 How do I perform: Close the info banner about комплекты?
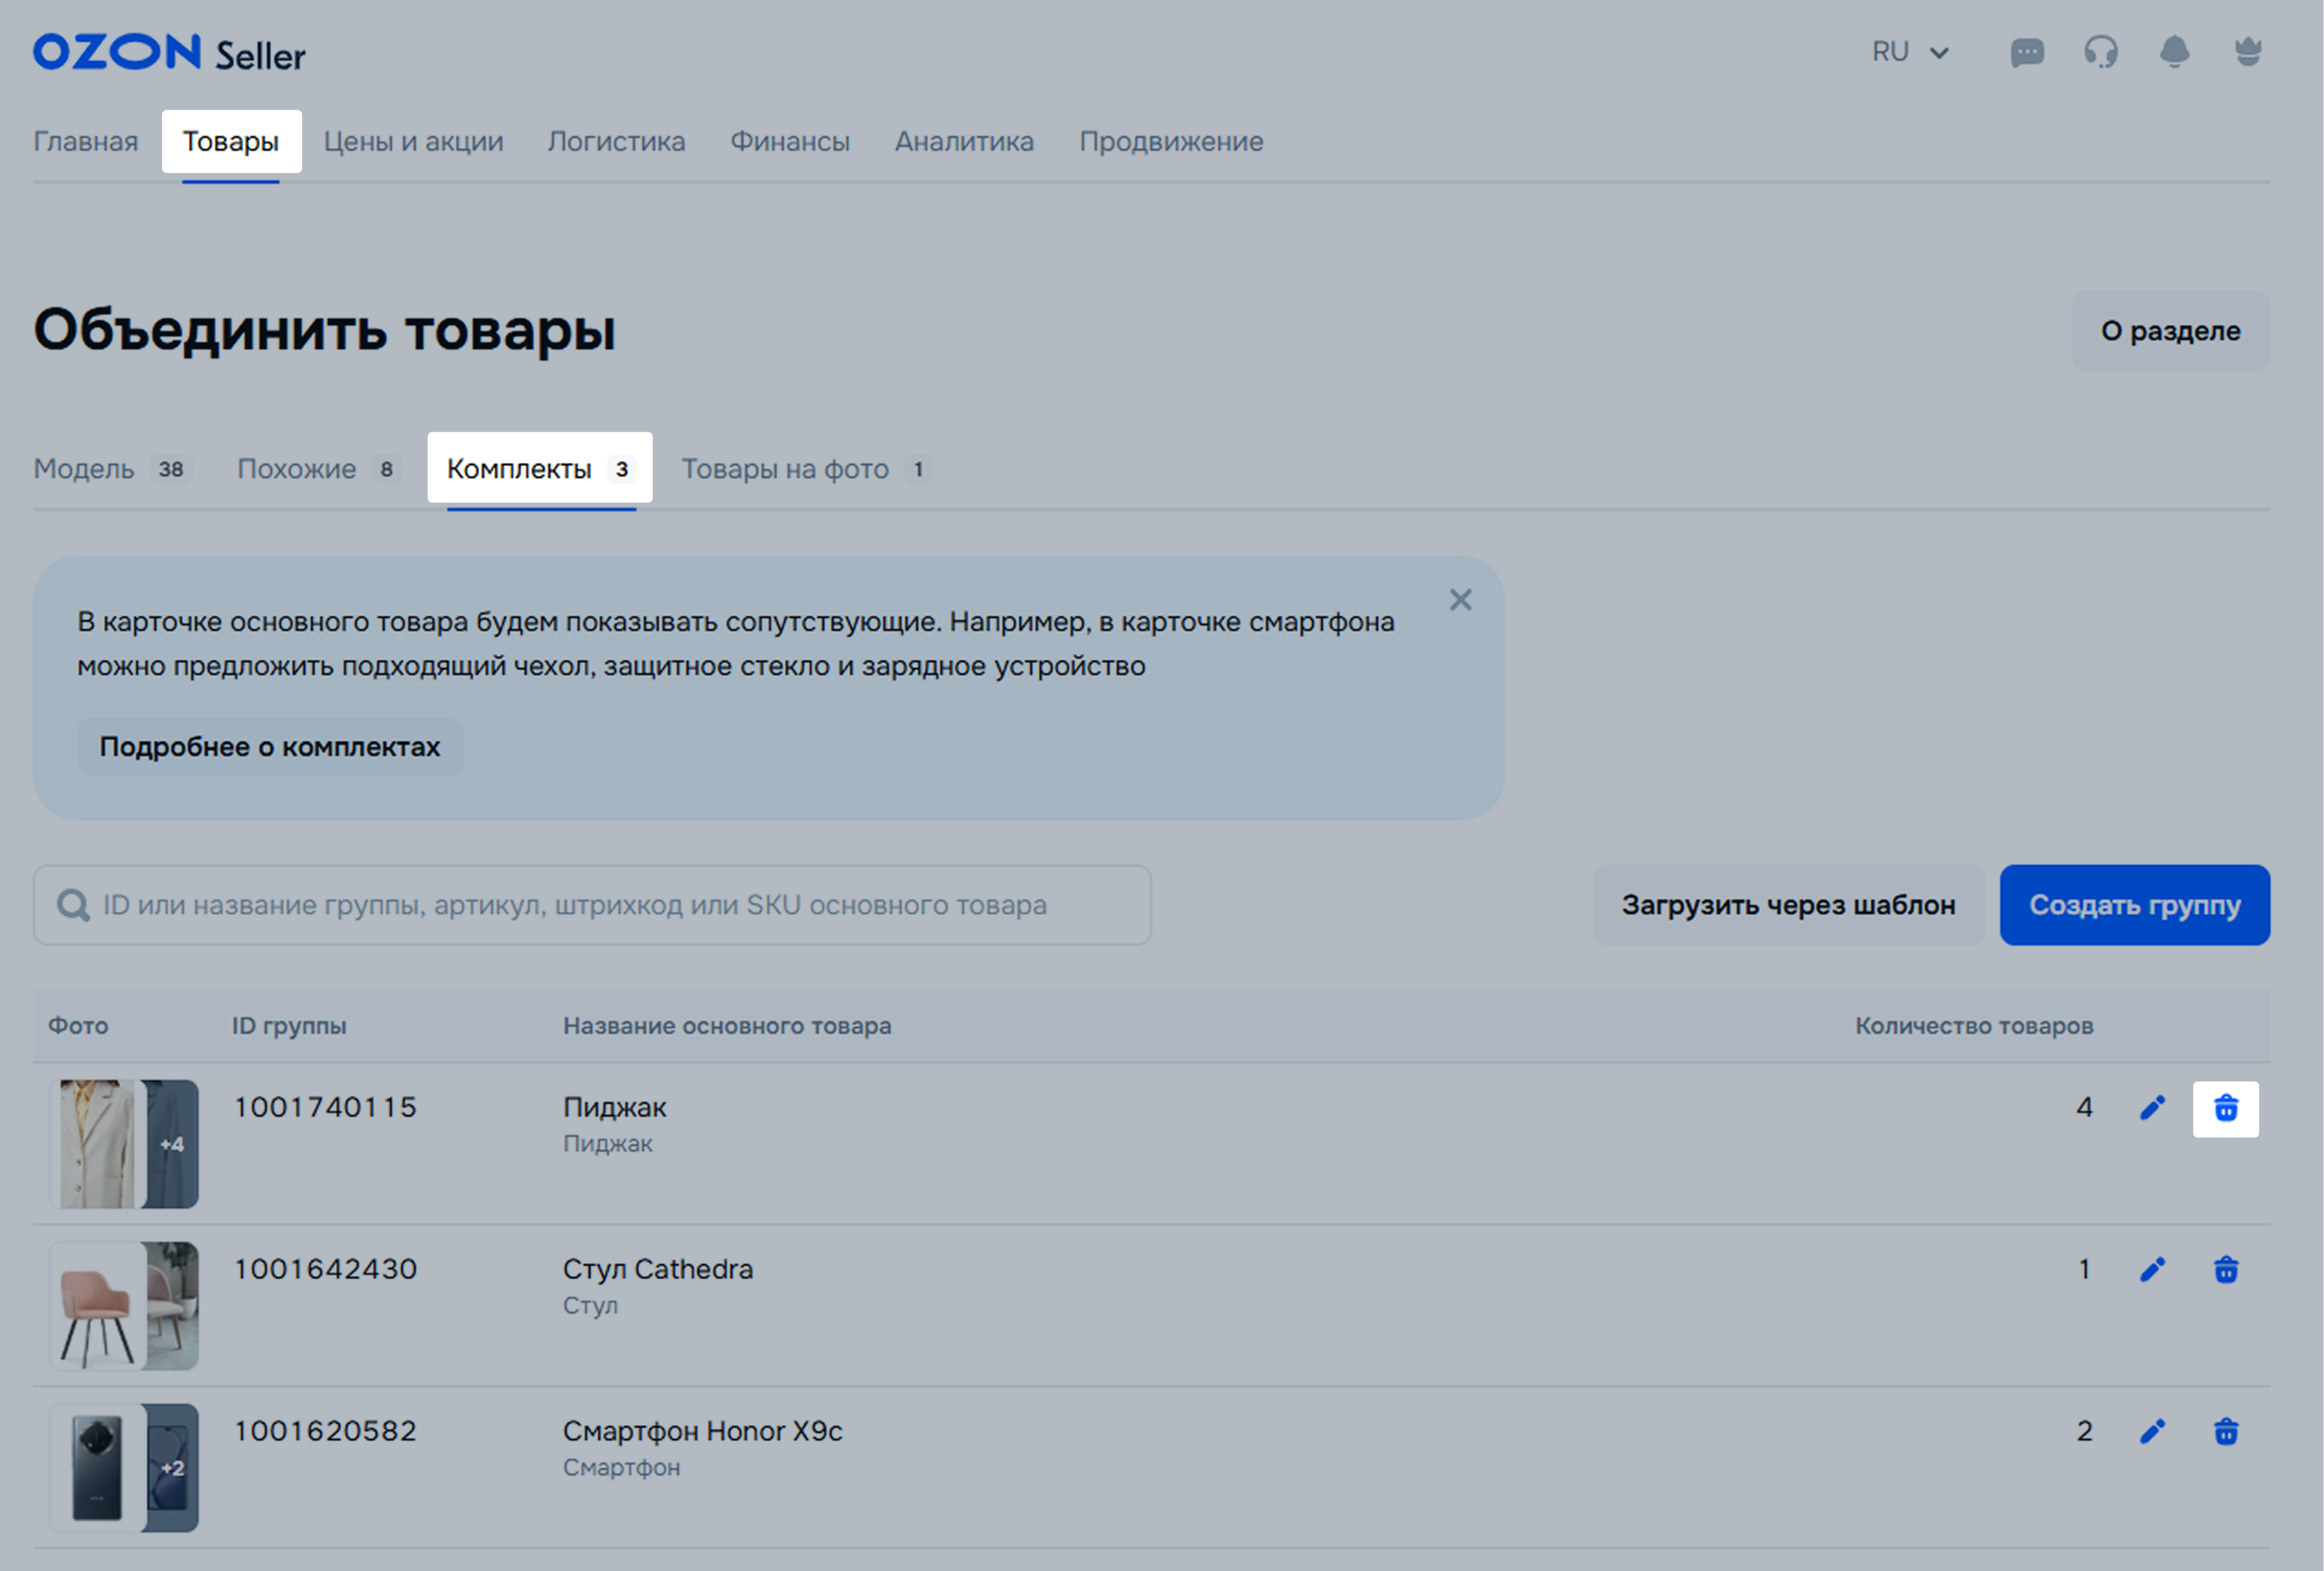(x=1460, y=600)
